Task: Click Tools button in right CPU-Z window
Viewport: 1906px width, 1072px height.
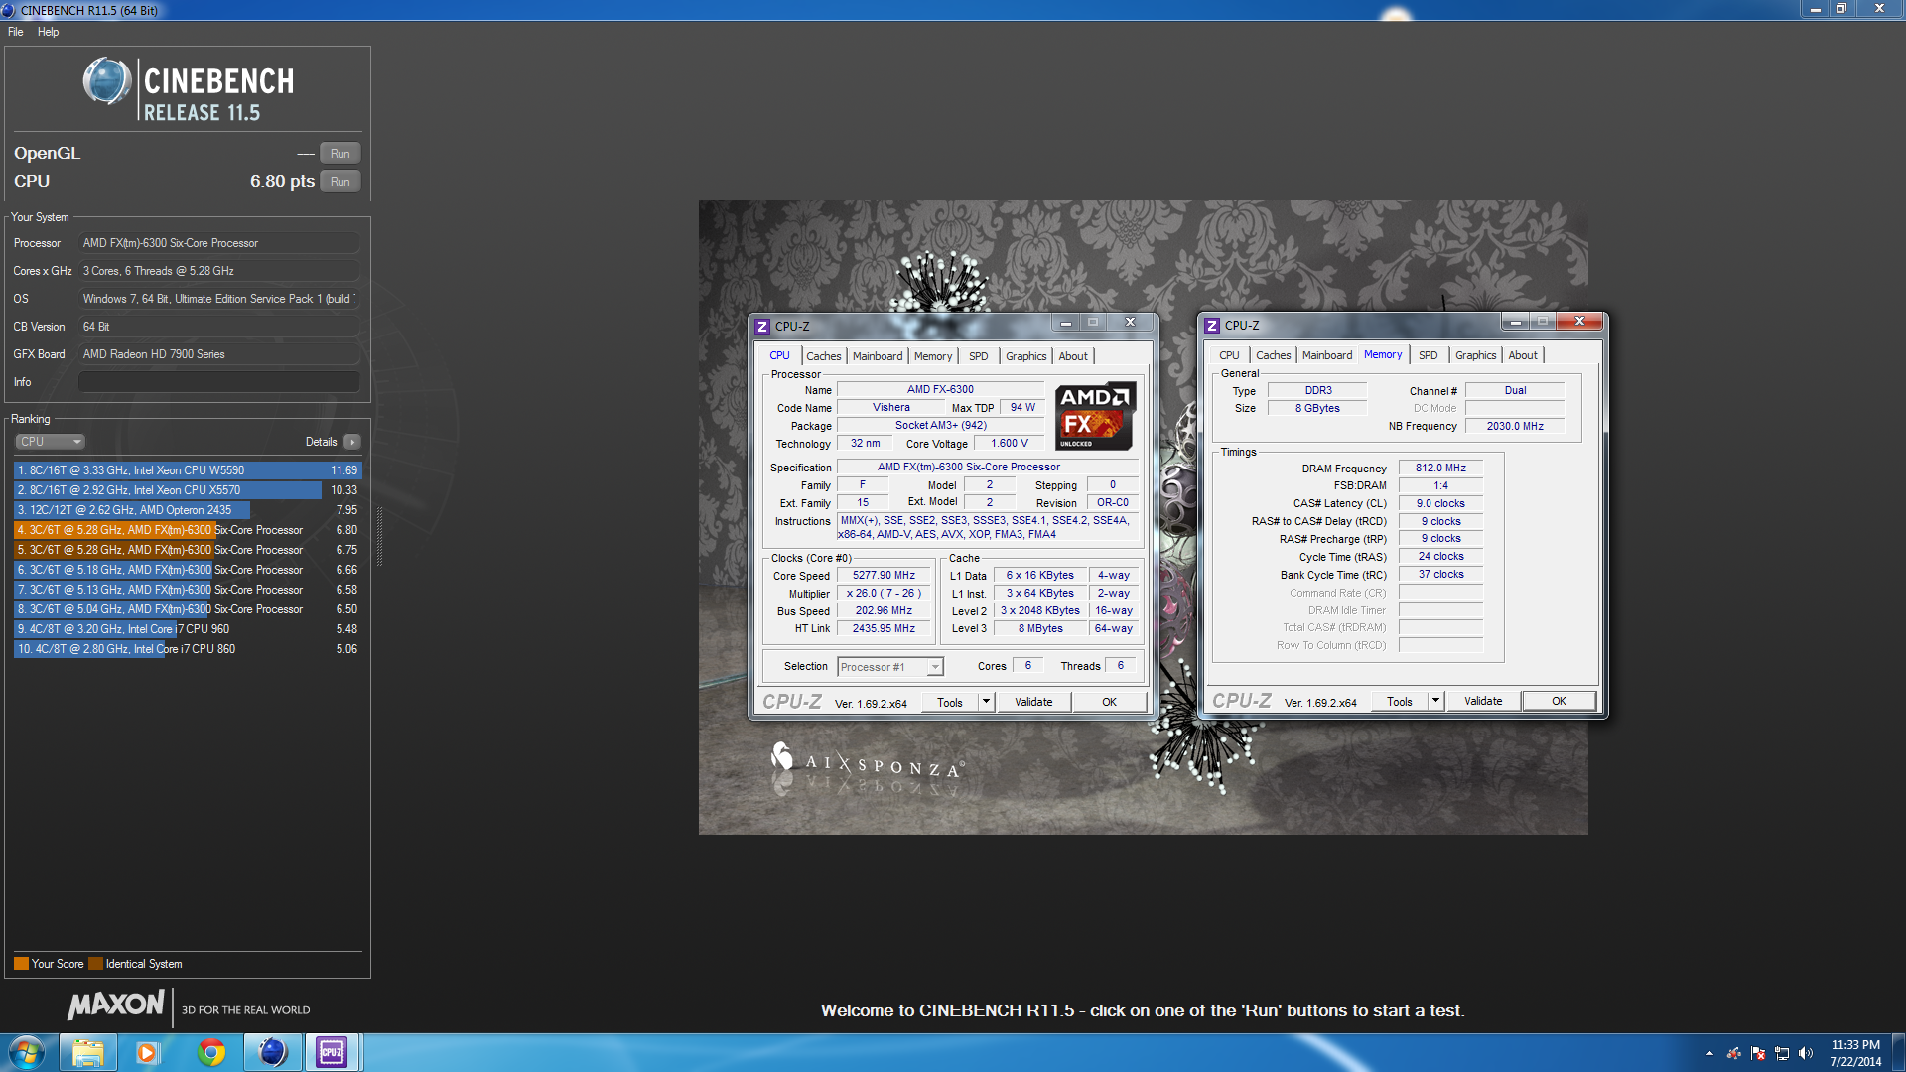Action: pos(1400,701)
